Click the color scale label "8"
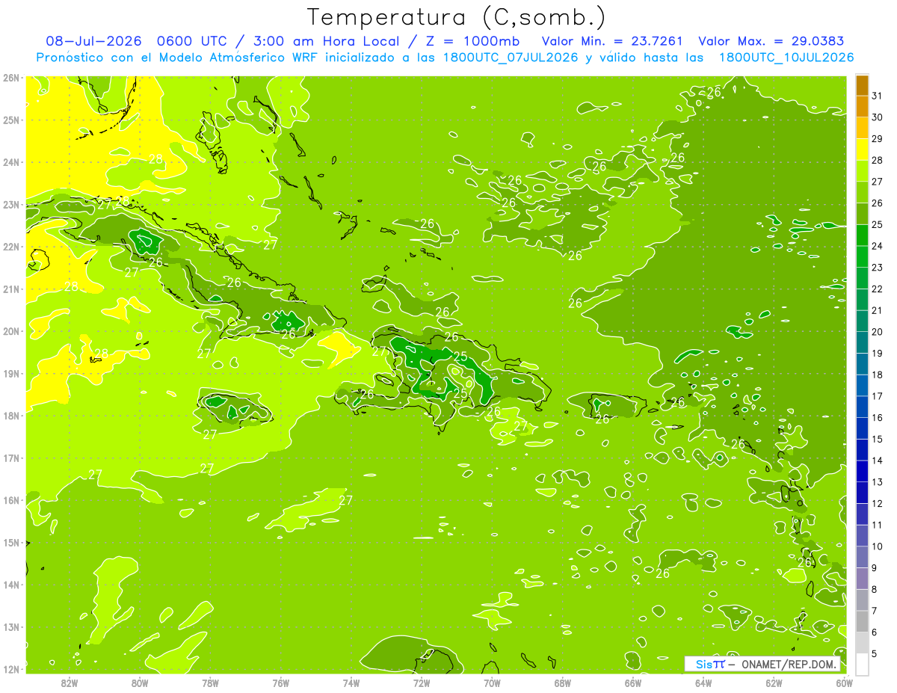897x693 pixels. click(x=874, y=589)
